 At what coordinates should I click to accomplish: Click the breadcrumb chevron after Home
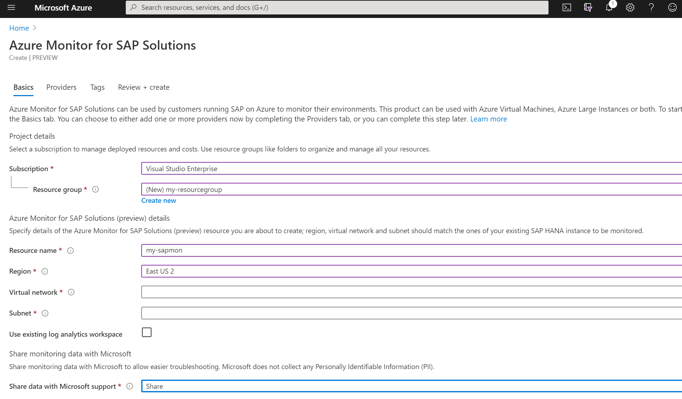(x=35, y=28)
